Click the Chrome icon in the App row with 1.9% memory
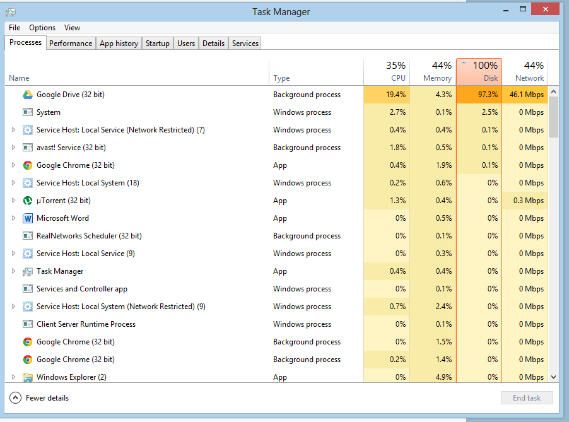This screenshot has width=569, height=422. (x=28, y=165)
